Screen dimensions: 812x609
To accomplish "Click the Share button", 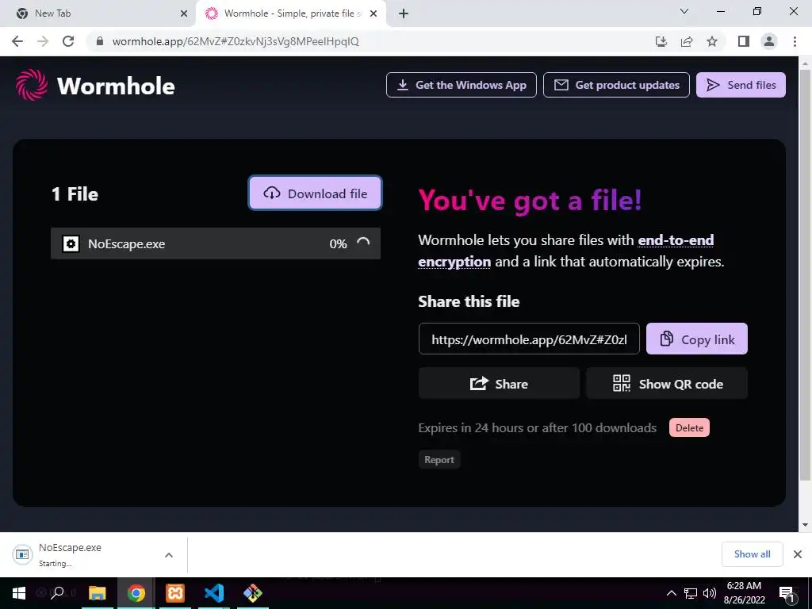I will coord(499,384).
